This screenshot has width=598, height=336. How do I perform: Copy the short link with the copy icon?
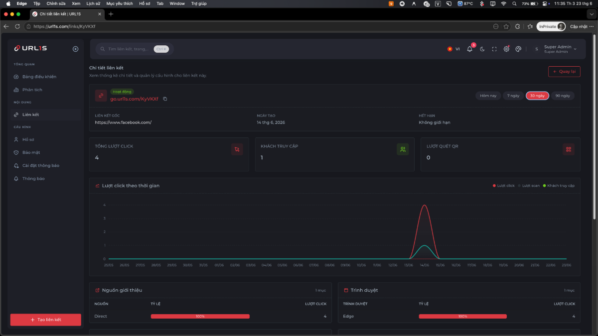tap(165, 99)
